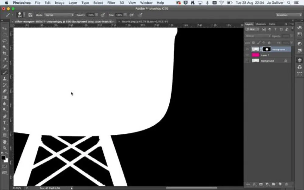
Task: Delete layer using the trash icon
Action: (286, 184)
